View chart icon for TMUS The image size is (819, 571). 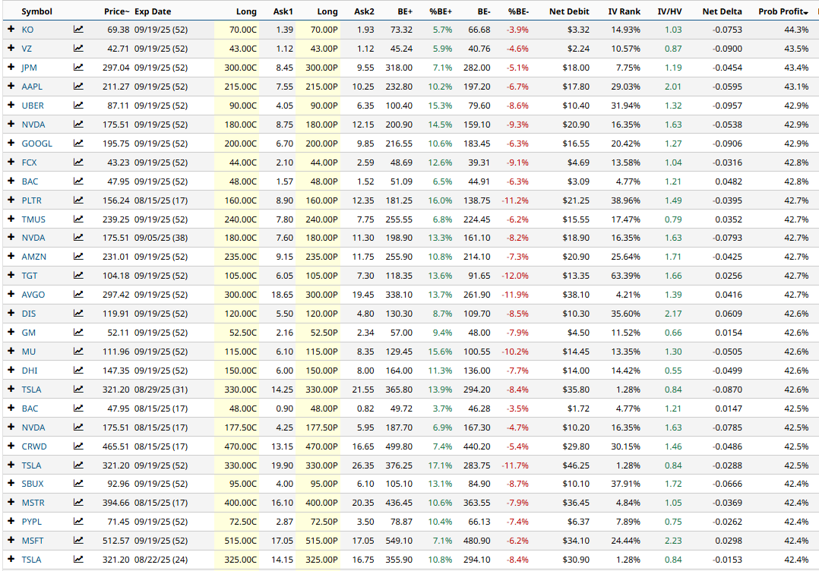(78, 219)
